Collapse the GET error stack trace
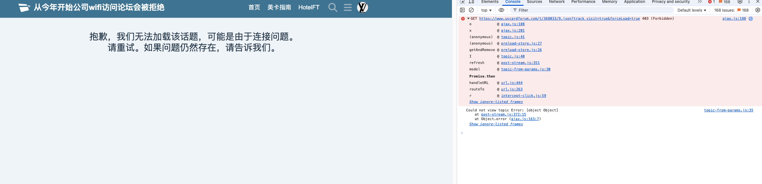762x184 pixels. [468, 19]
